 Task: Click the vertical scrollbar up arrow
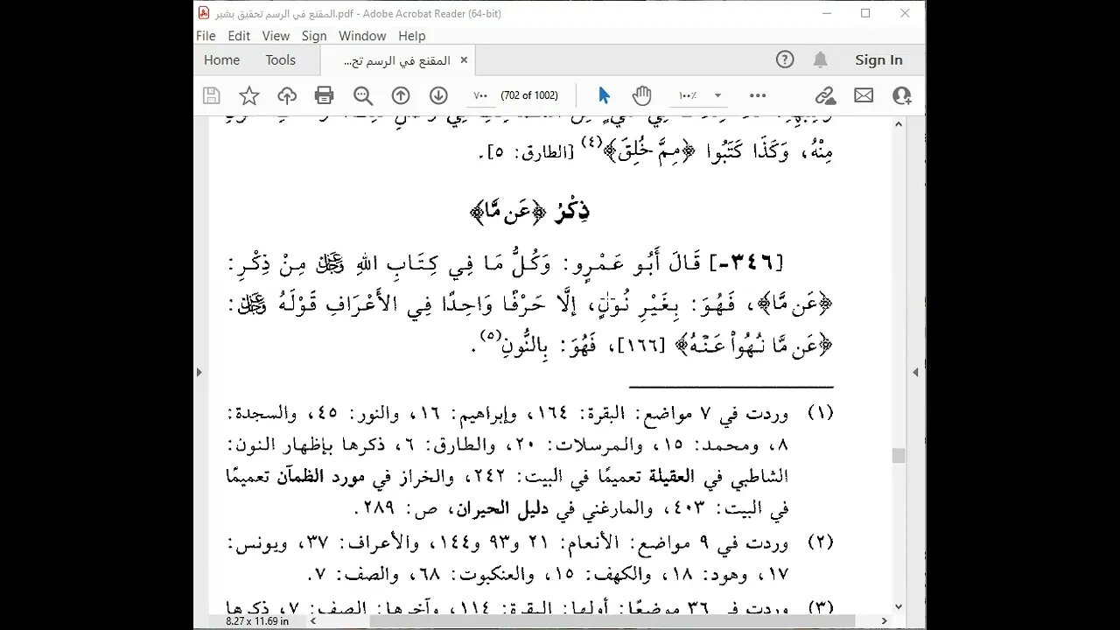pos(899,124)
